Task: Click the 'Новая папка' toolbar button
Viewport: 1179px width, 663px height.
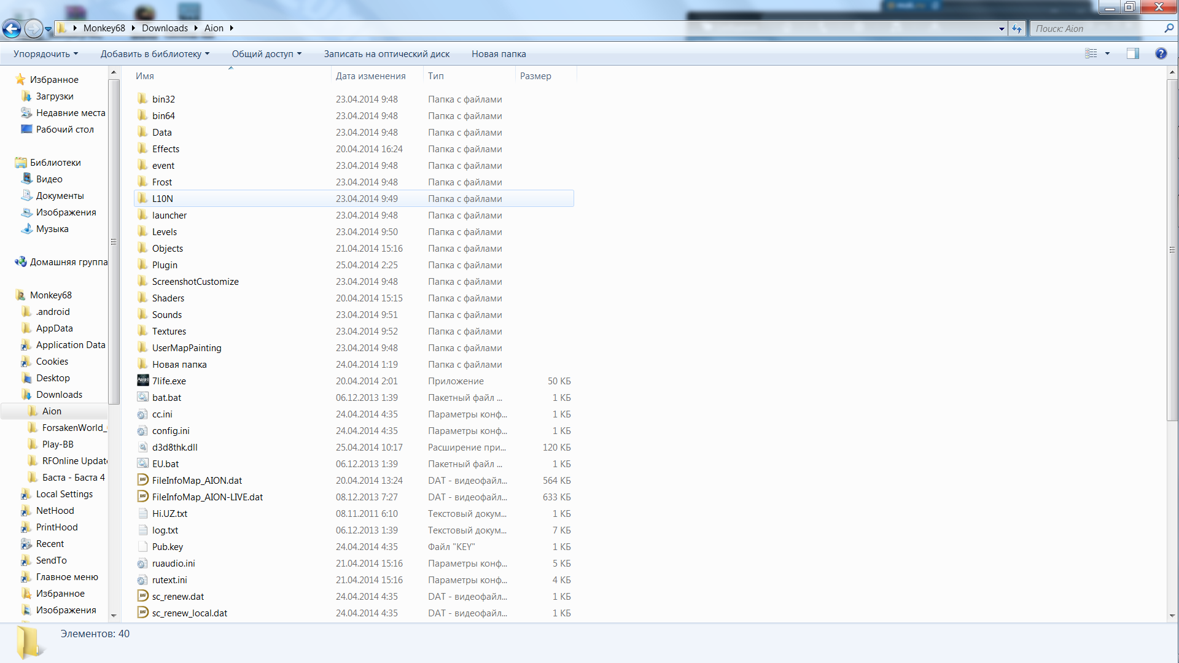Action: pos(499,54)
